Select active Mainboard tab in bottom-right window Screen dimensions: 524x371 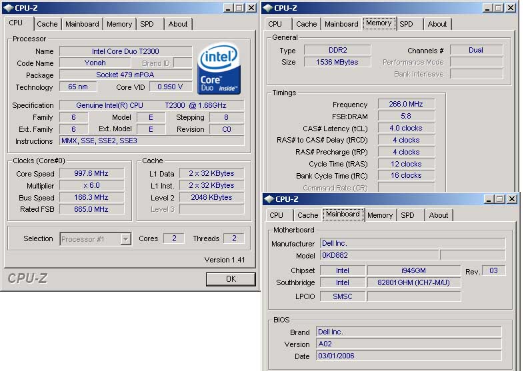(x=343, y=214)
